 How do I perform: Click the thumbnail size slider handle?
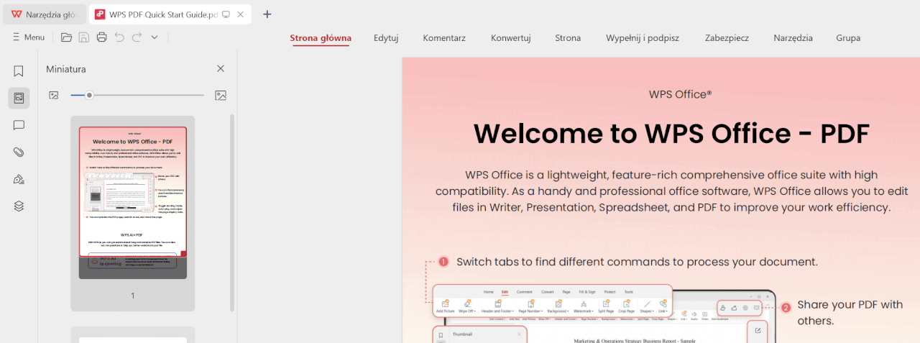89,95
